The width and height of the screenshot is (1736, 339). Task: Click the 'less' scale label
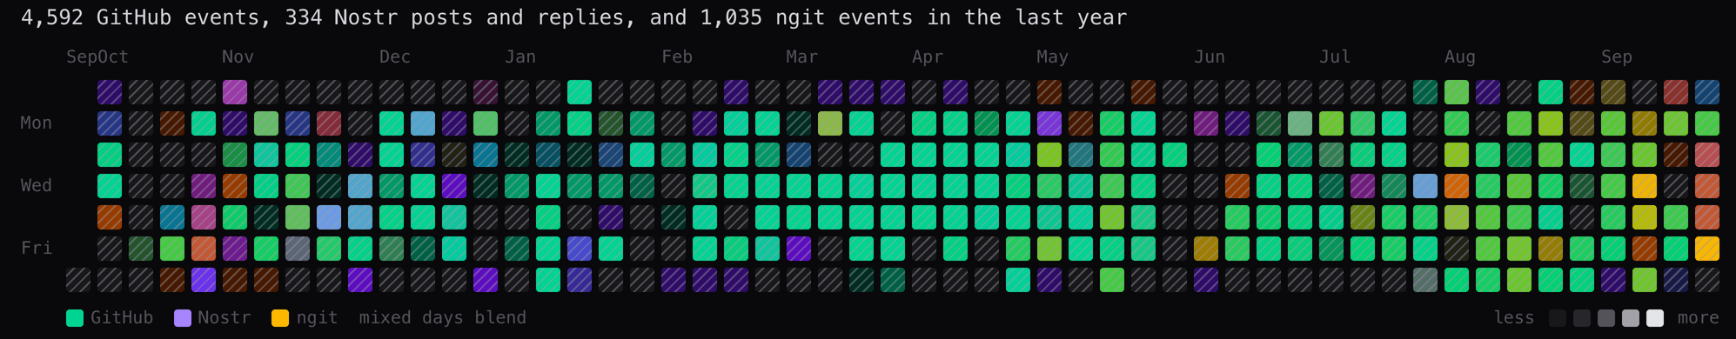(x=1514, y=318)
